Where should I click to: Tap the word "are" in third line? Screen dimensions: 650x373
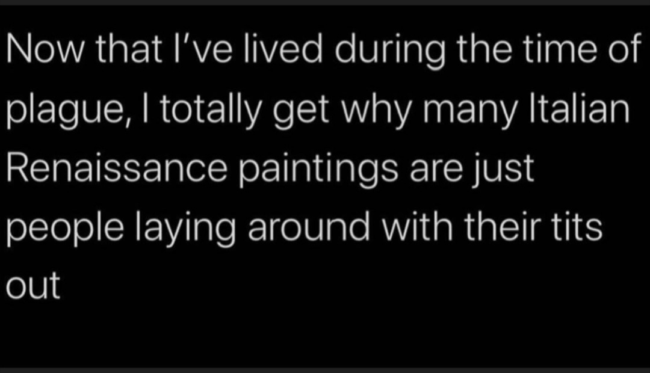[436, 171]
